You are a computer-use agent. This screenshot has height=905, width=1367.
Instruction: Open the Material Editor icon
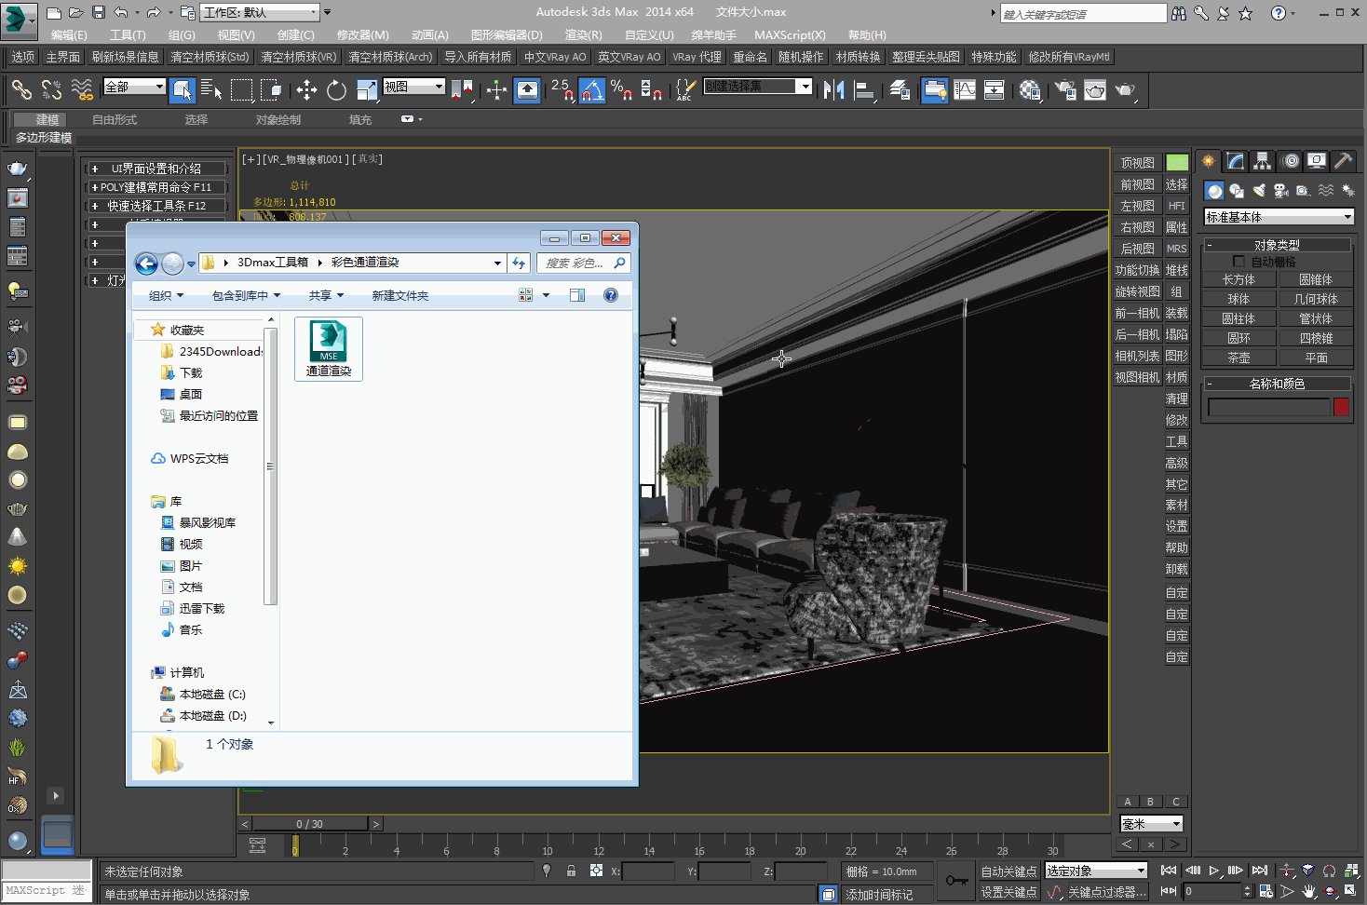(x=1030, y=89)
